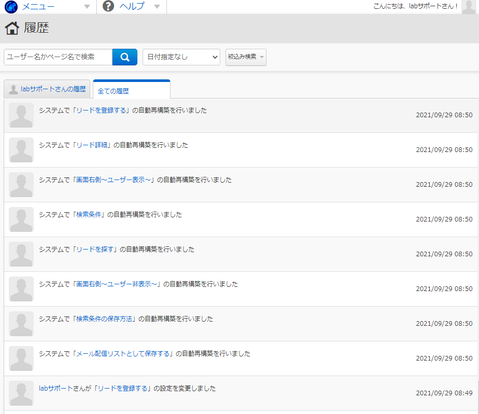
Task: Open the 検索条件 link
Action: (89, 215)
